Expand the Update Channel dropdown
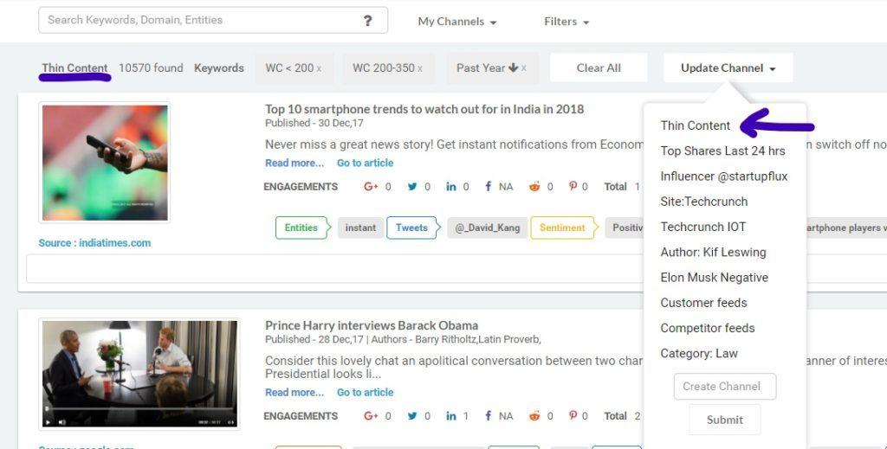887x449 pixels. [x=728, y=67]
